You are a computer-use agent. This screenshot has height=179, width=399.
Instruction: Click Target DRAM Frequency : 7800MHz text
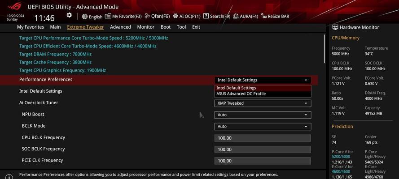tap(56, 54)
